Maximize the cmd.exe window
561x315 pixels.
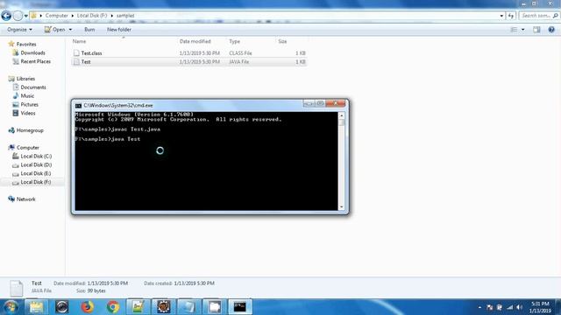click(x=320, y=103)
